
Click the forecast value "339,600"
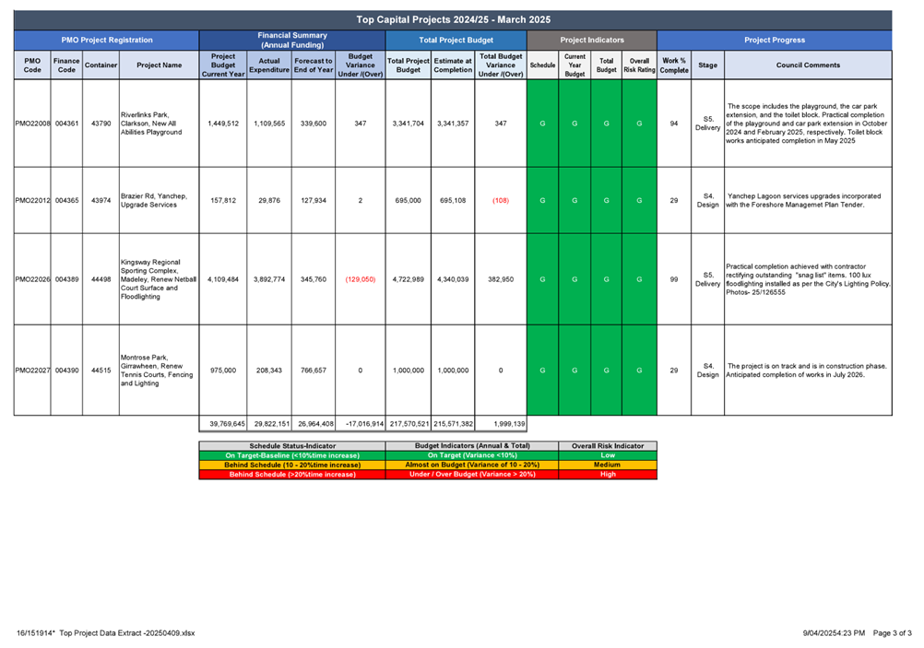tap(314, 124)
